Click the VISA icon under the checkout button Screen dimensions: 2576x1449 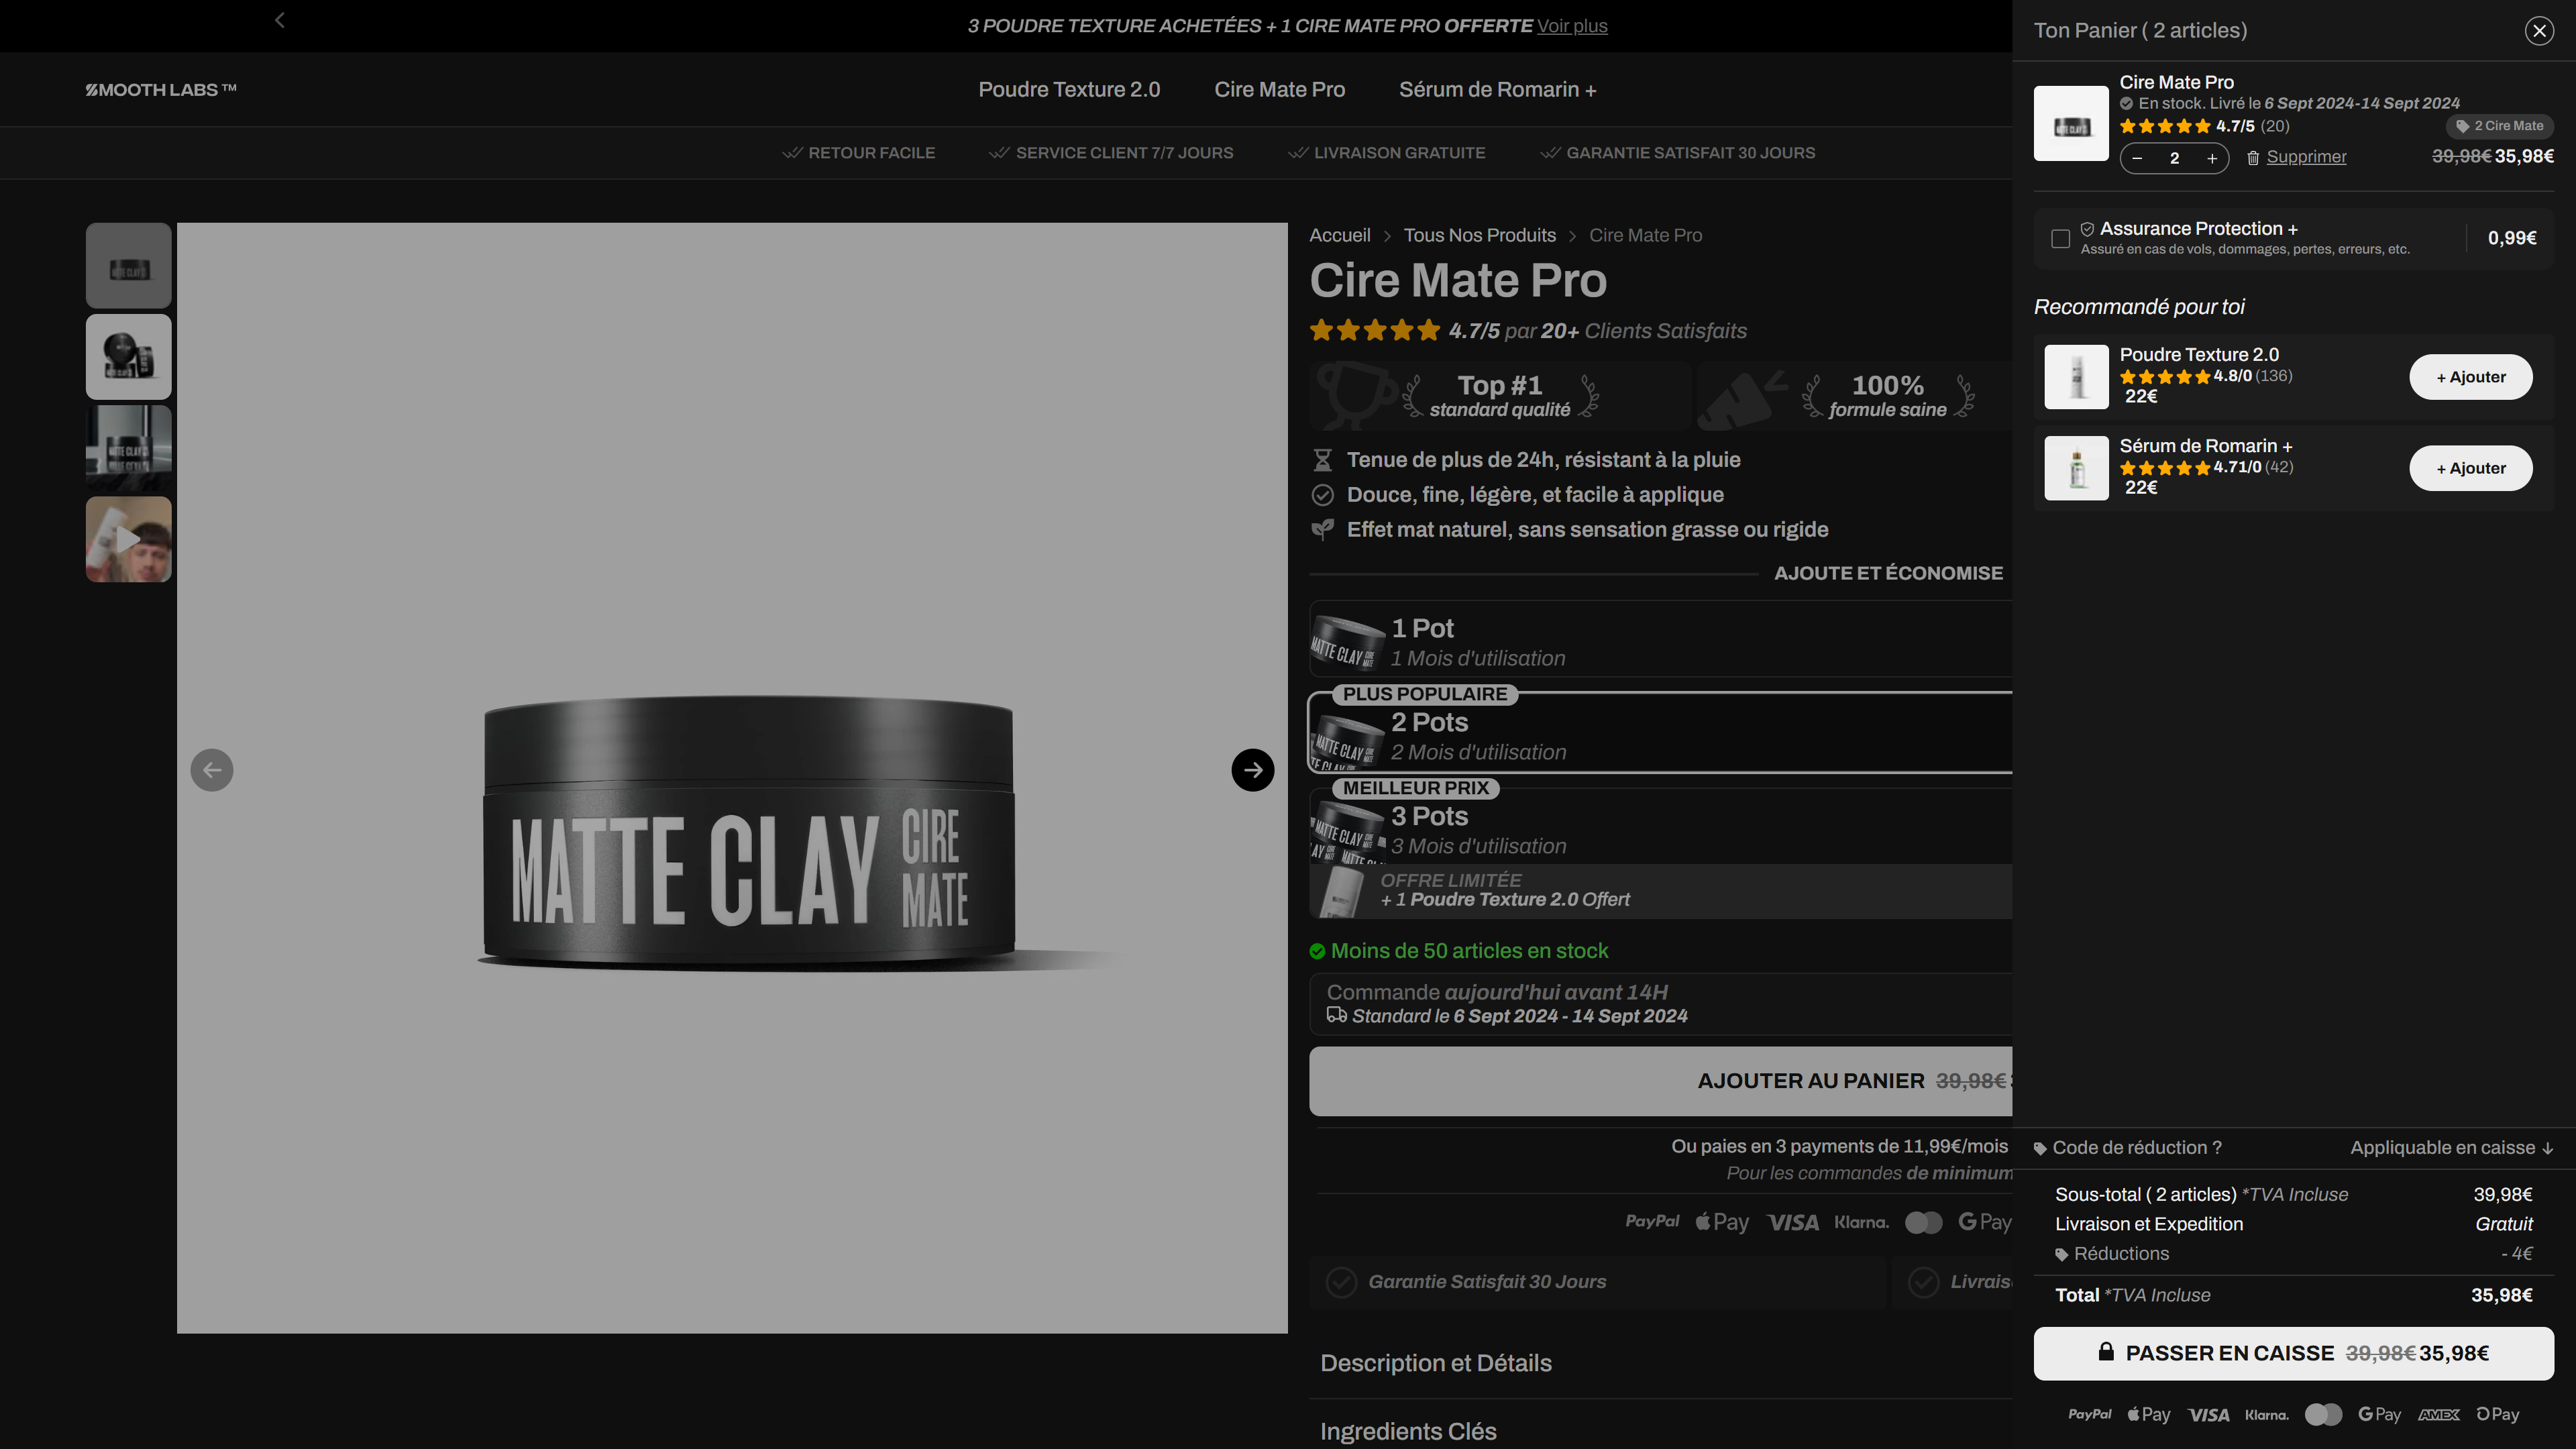pyautogui.click(x=2208, y=1415)
